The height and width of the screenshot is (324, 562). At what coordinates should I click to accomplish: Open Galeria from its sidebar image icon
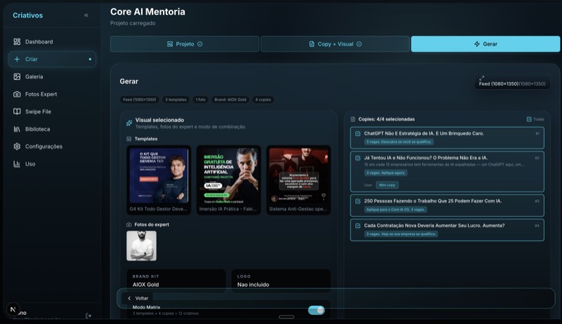[x=17, y=76]
